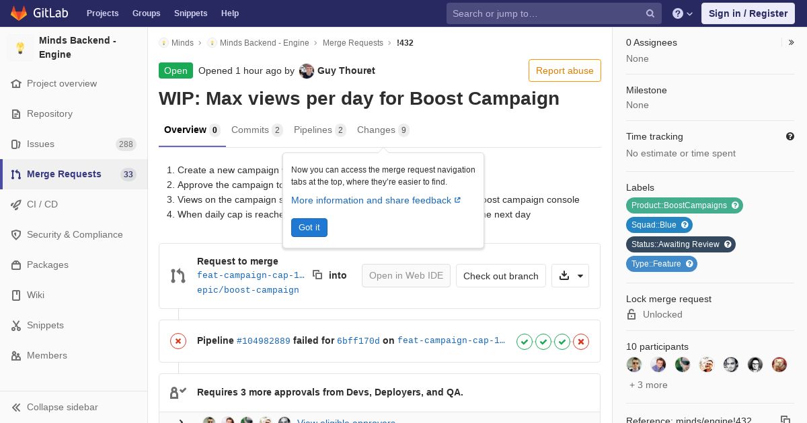Image resolution: width=807 pixels, height=423 pixels.
Task: Dismiss popover with Got it button
Action: [x=309, y=228]
